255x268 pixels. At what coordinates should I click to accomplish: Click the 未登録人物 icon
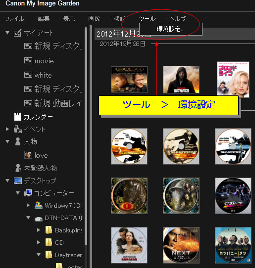(x=18, y=168)
